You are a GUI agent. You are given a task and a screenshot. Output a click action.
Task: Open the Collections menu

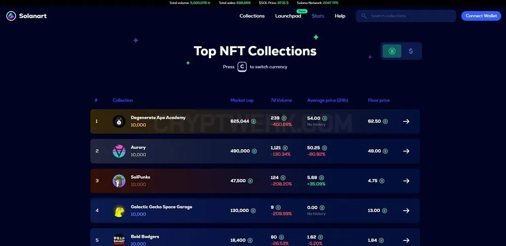[x=252, y=16]
